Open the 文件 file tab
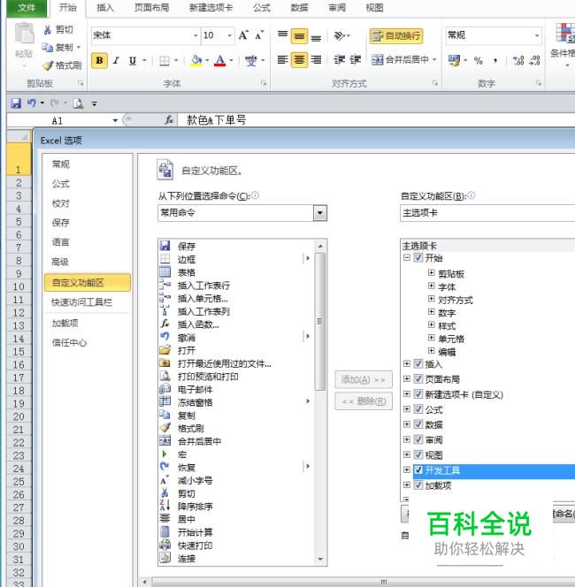Screen dimensions: 575x587 27,8
